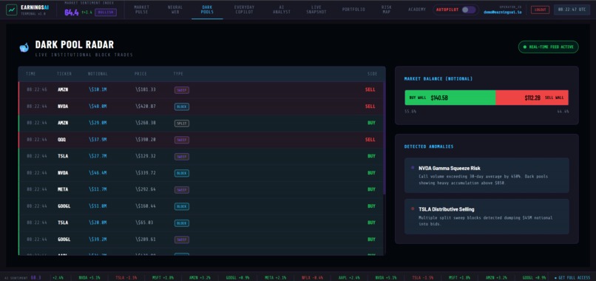Click the PRICE column header
Viewport: 596px width, 281px height.
[x=140, y=74]
